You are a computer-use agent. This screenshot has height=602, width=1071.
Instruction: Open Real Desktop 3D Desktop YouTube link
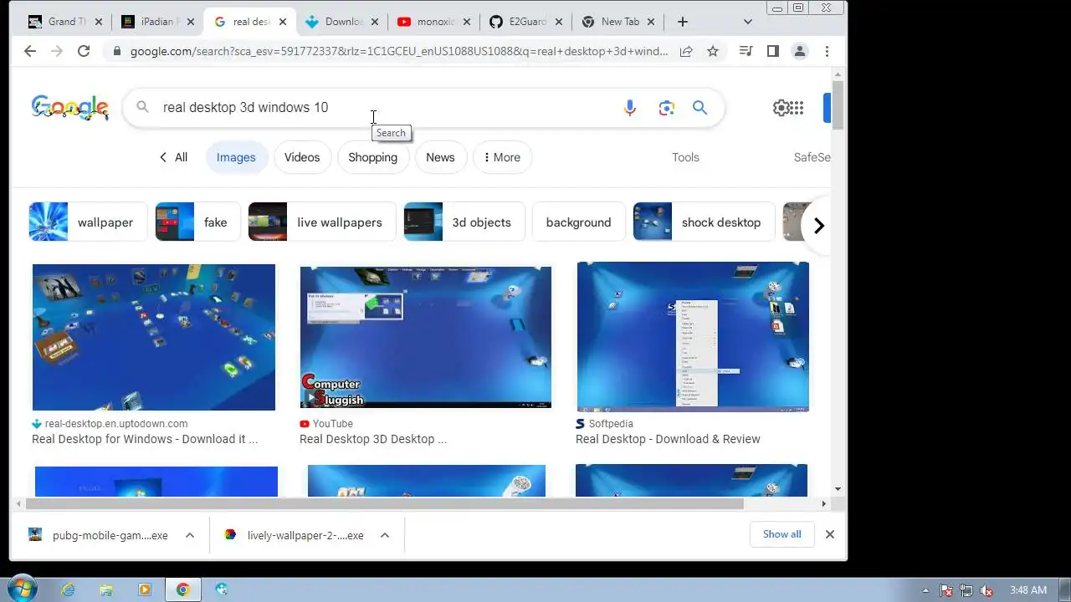click(x=373, y=439)
